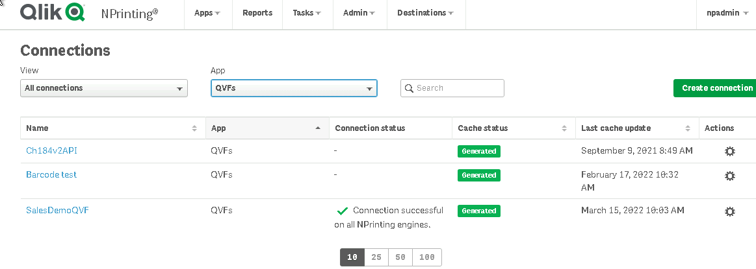Click Generated badge for Barcode test
This screenshot has height=269, width=756.
479,175
